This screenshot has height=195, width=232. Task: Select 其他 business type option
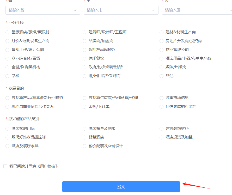[162, 76]
